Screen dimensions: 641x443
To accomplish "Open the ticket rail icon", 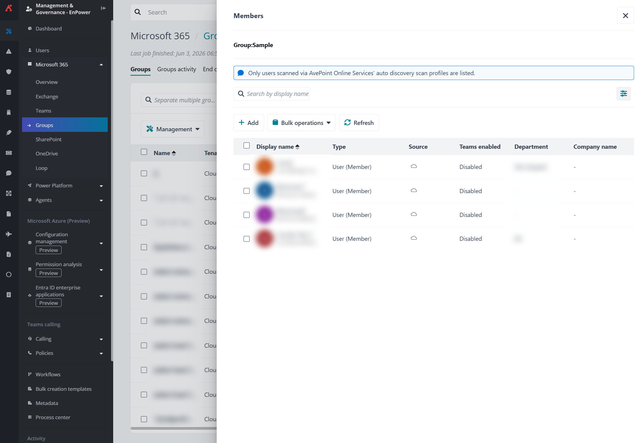I will pos(9,153).
